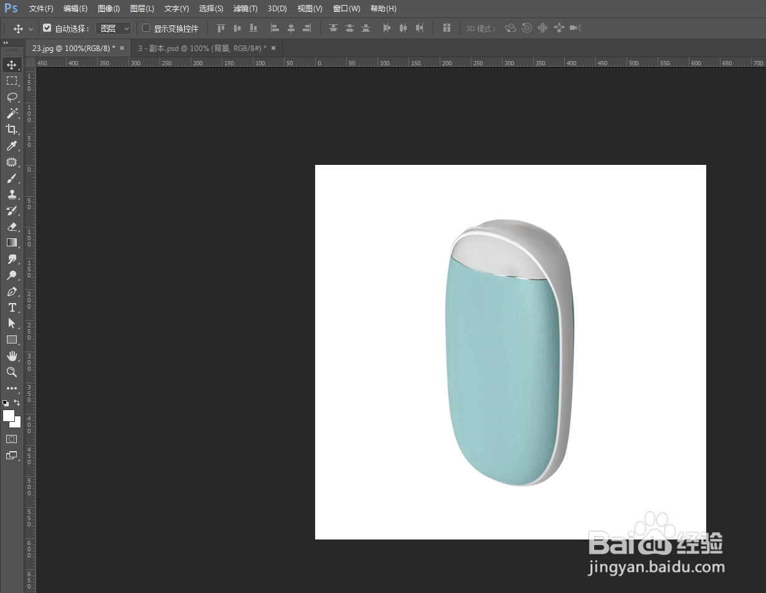Align horizontal centers in options bar
The height and width of the screenshot is (593, 766).
[x=291, y=28]
